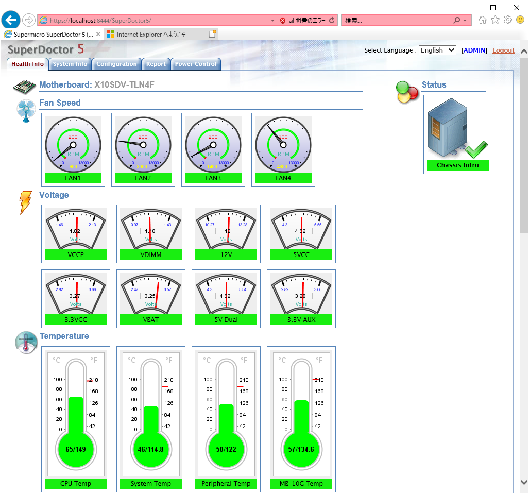Click the 12V voltage meter
The width and height of the screenshot is (529, 494).
click(x=226, y=229)
